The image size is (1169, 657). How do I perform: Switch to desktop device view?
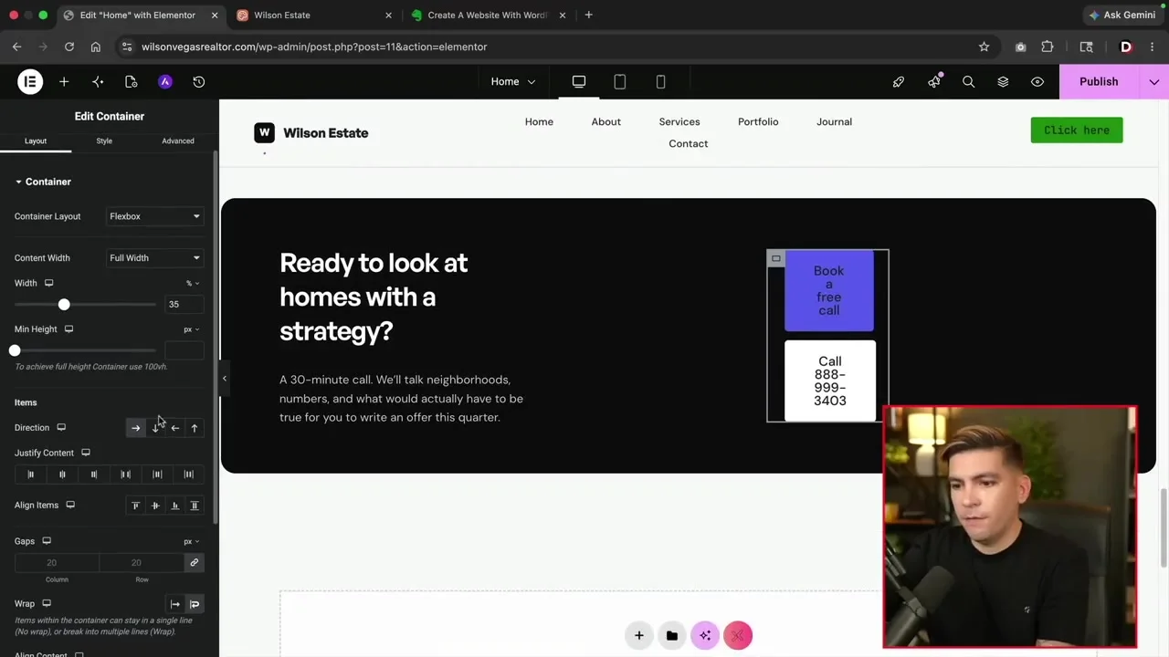579,82
